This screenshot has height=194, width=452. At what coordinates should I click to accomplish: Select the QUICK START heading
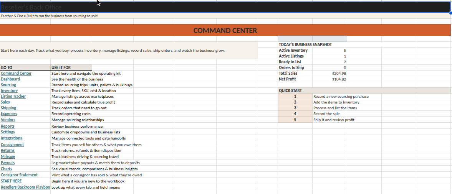364,90
